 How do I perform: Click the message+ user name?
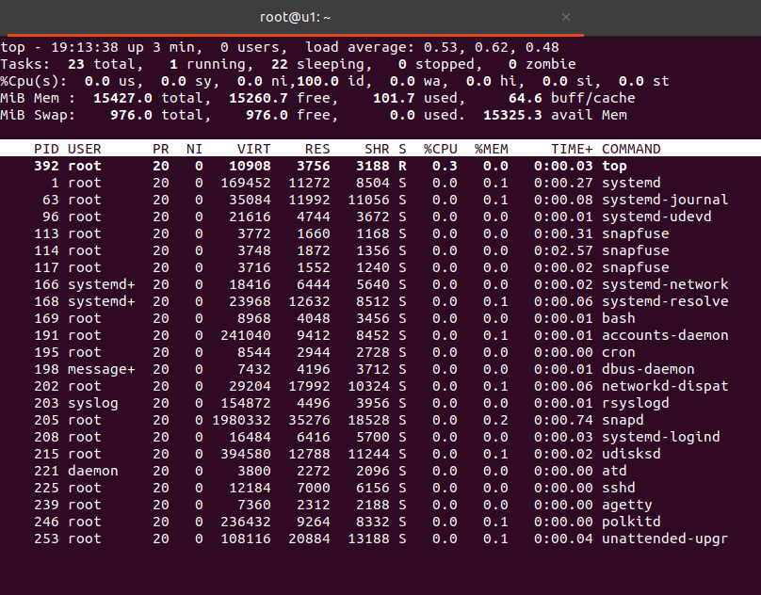(102, 369)
